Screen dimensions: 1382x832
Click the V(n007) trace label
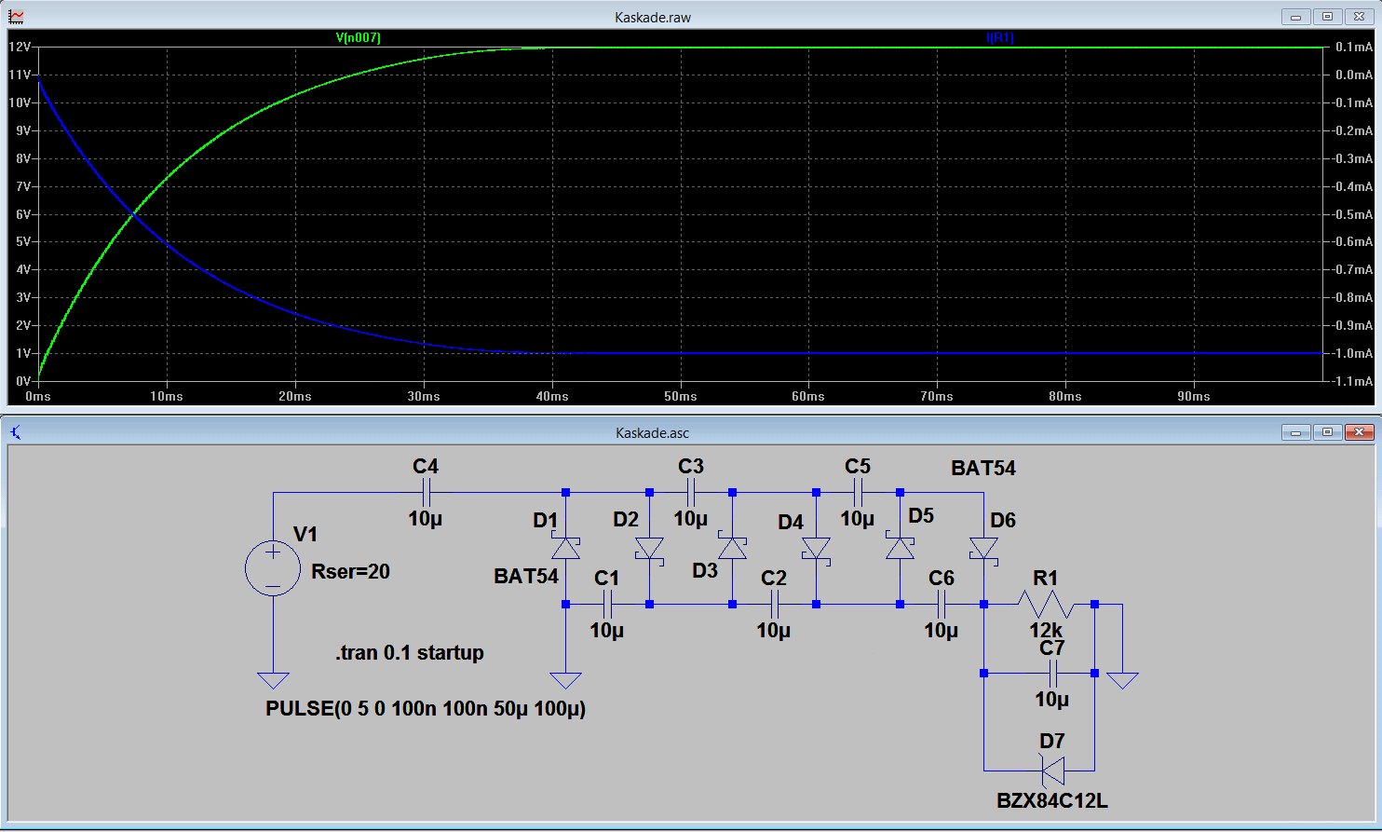[359, 38]
